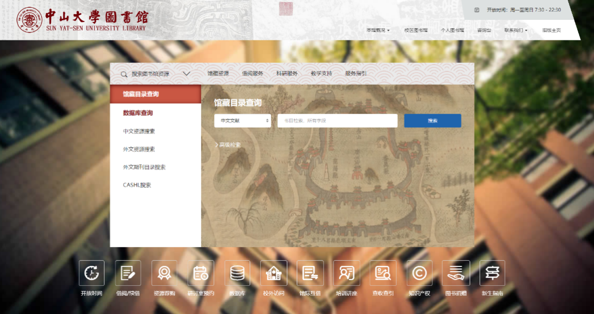Open the 资源荐购 ribbon icon
Screen dimensions: 594x314
(164, 273)
